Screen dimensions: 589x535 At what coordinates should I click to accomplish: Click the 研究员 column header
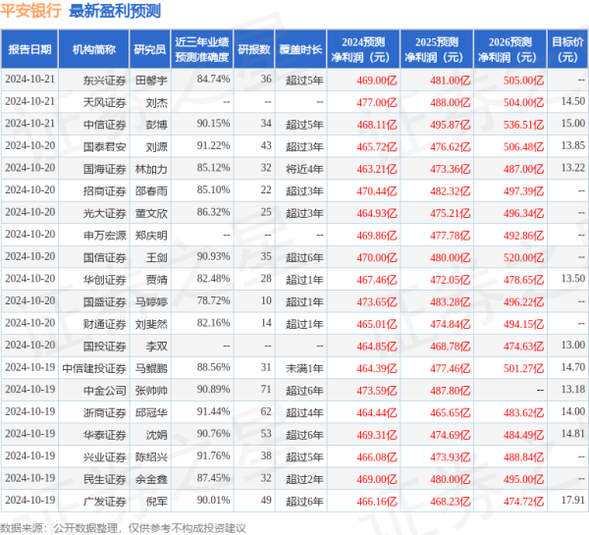tap(150, 49)
